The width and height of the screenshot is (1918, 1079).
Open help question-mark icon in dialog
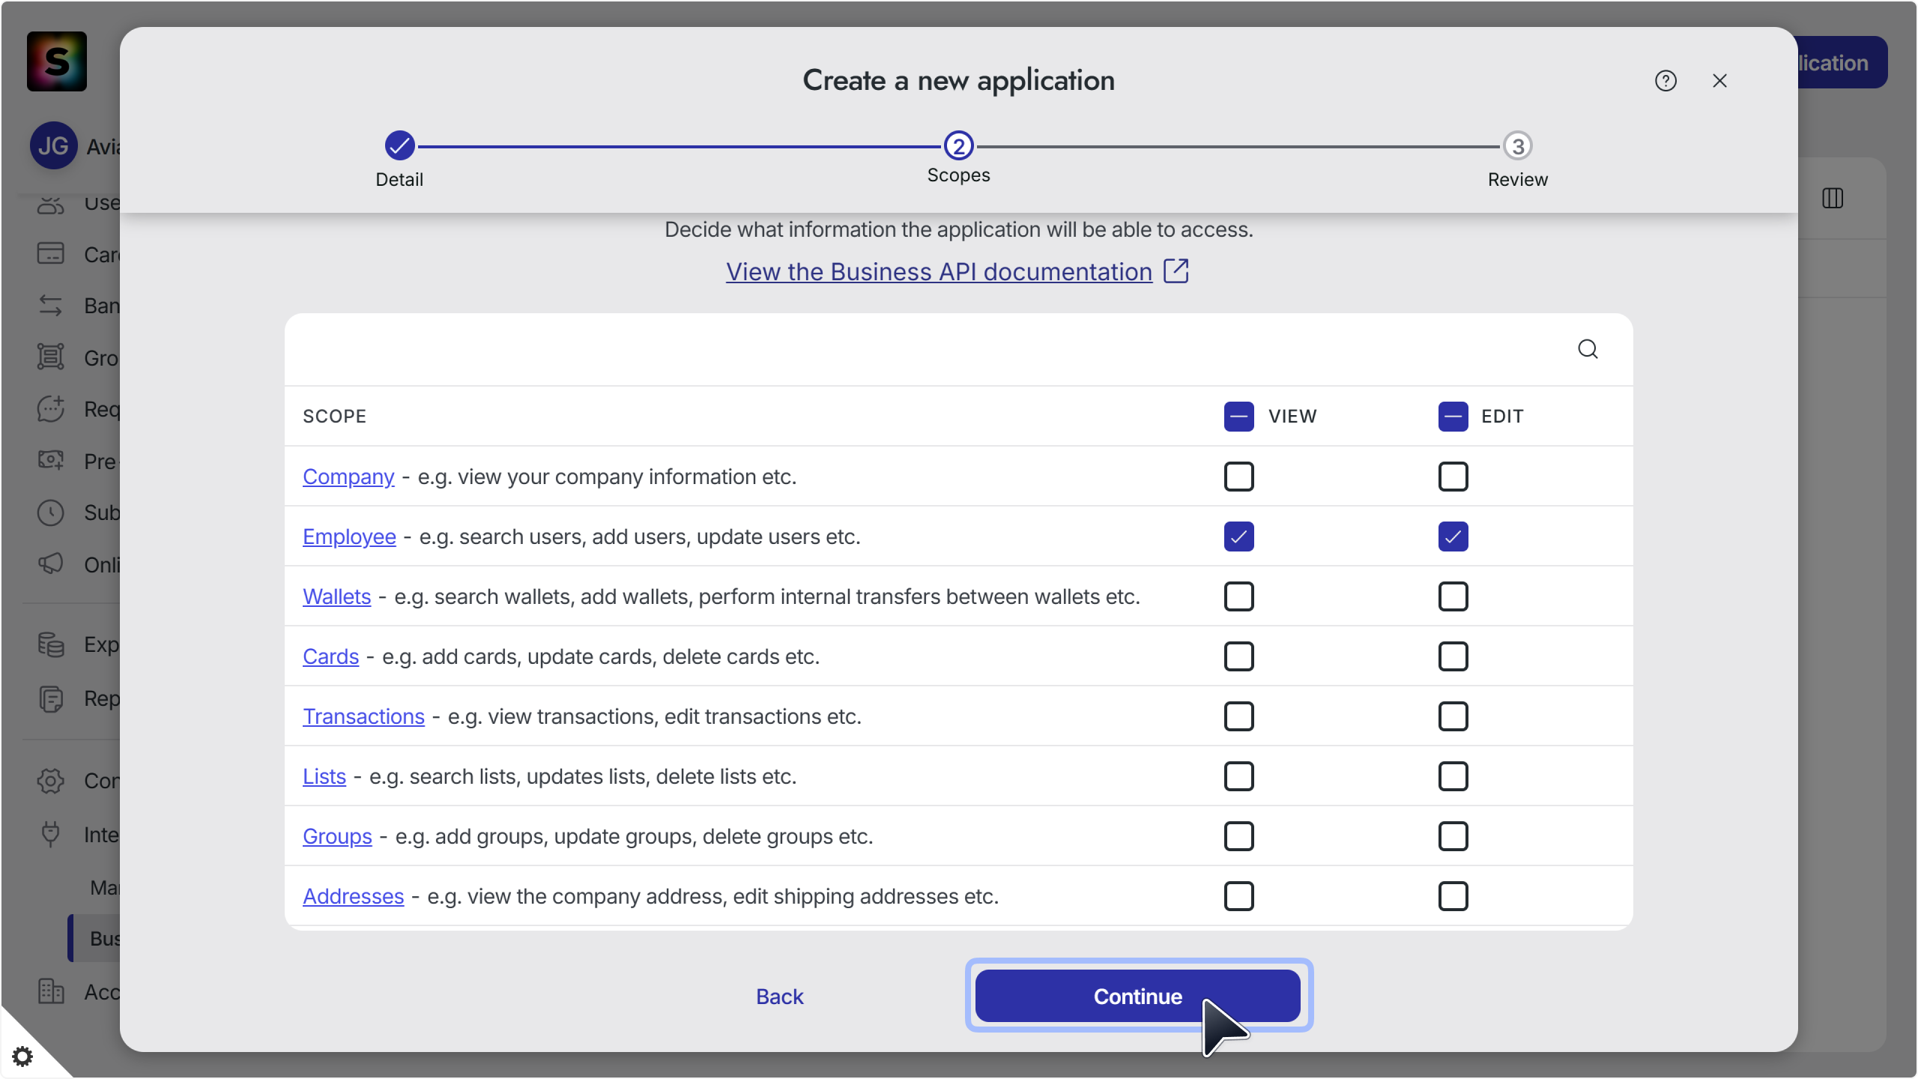pyautogui.click(x=1666, y=81)
